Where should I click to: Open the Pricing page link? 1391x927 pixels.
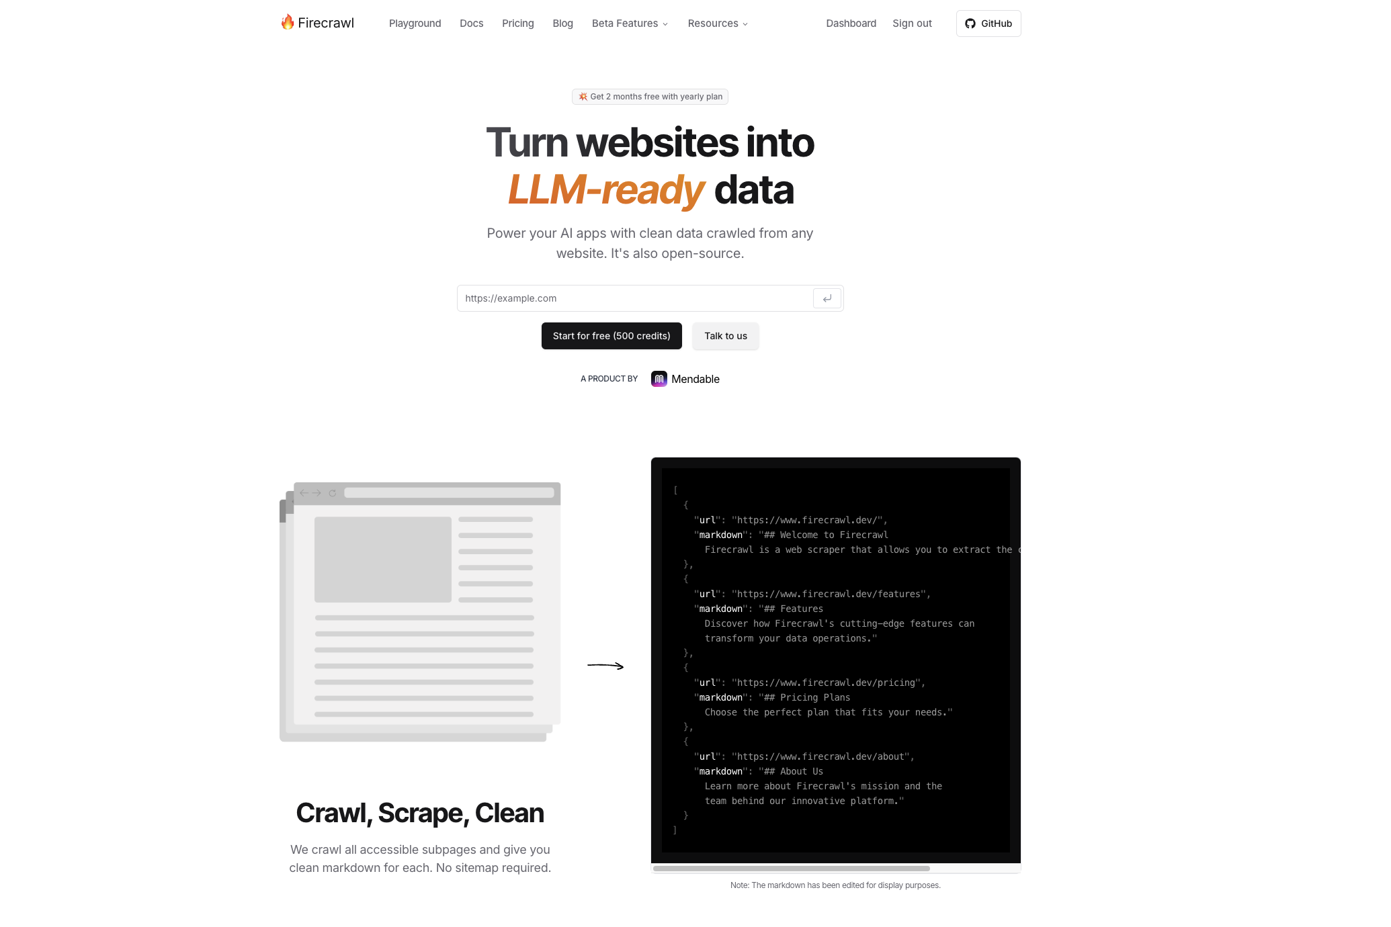pyautogui.click(x=517, y=23)
